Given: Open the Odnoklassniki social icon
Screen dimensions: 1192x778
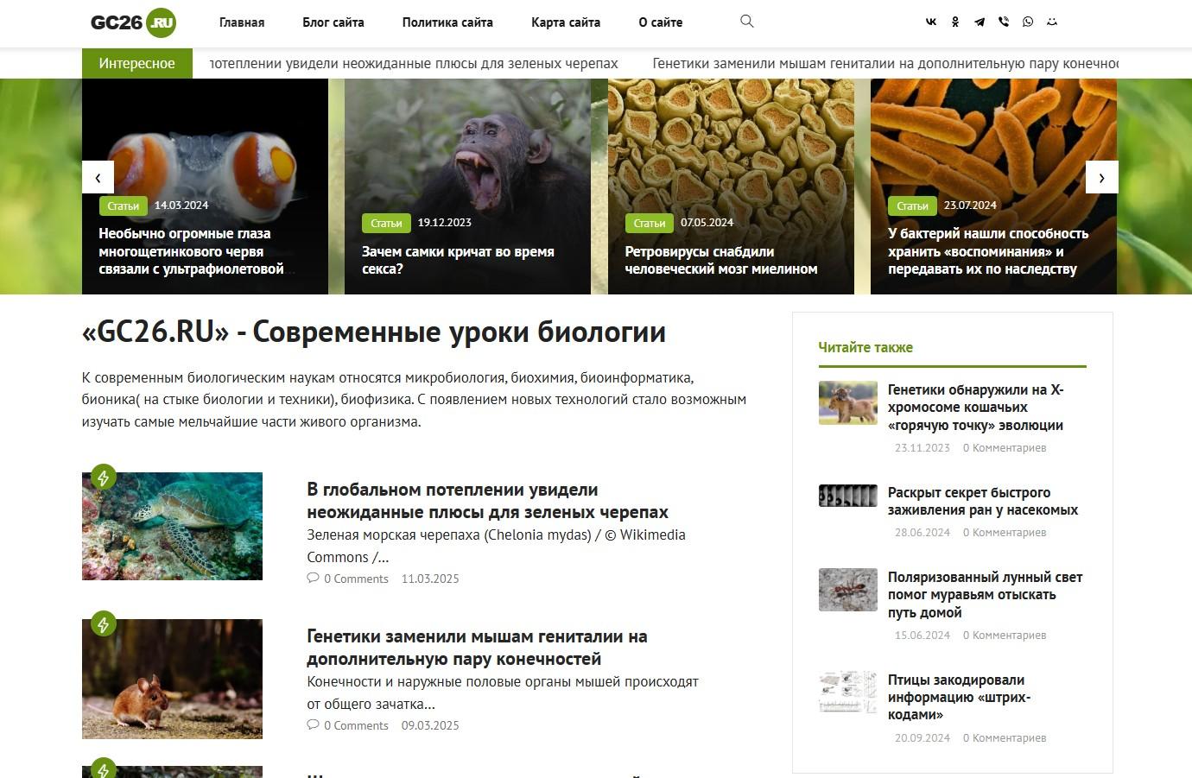Looking at the screenshot, I should [955, 22].
